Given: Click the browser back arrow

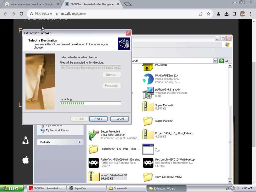Looking at the screenshot, I should 5,14.
